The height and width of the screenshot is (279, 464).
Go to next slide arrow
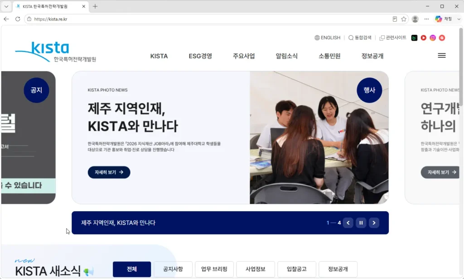point(374,223)
